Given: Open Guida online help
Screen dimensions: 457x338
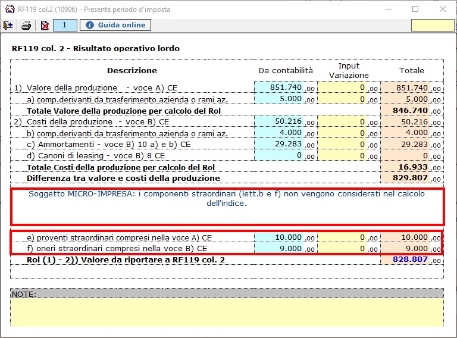Looking at the screenshot, I should pyautogui.click(x=115, y=25).
